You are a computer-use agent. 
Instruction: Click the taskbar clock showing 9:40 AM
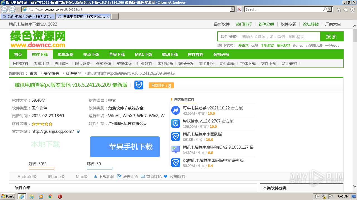[x=343, y=196]
